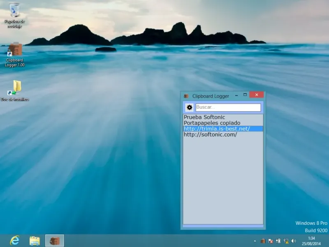Launch Internet Explorer from the taskbar
The height and width of the screenshot is (247, 329).
[x=15, y=240]
